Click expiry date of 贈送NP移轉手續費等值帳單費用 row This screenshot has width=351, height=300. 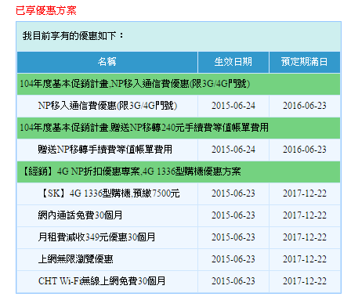tap(305, 150)
